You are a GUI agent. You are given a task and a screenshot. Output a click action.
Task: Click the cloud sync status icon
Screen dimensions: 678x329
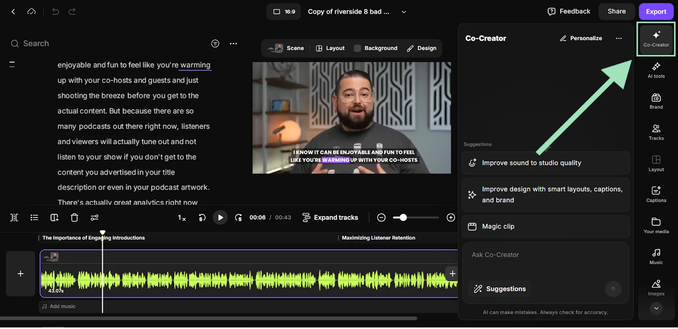pos(31,12)
